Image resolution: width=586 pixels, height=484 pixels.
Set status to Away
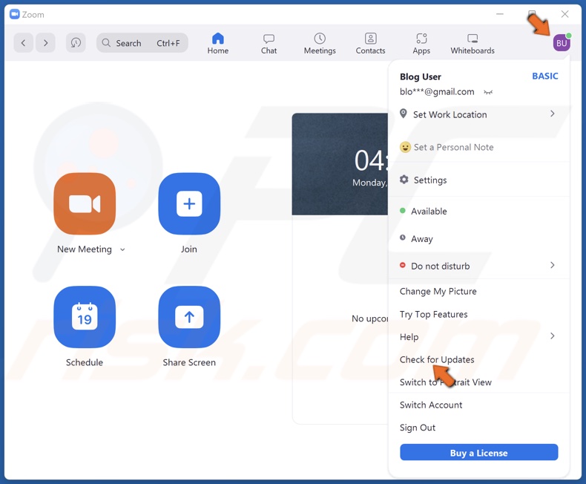click(x=421, y=239)
